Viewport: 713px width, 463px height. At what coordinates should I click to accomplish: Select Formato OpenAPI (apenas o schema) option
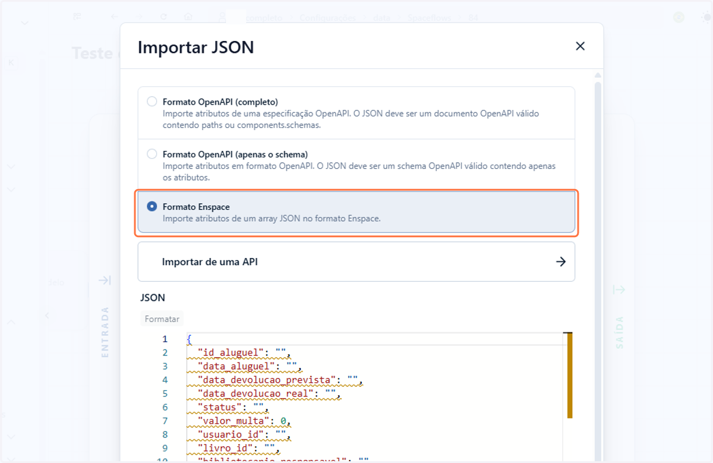152,154
